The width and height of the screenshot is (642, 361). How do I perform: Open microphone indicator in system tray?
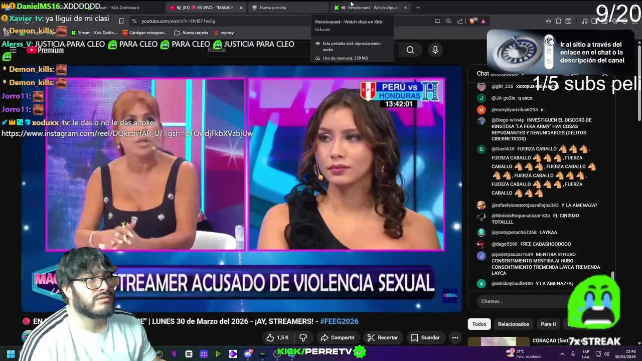(x=573, y=354)
